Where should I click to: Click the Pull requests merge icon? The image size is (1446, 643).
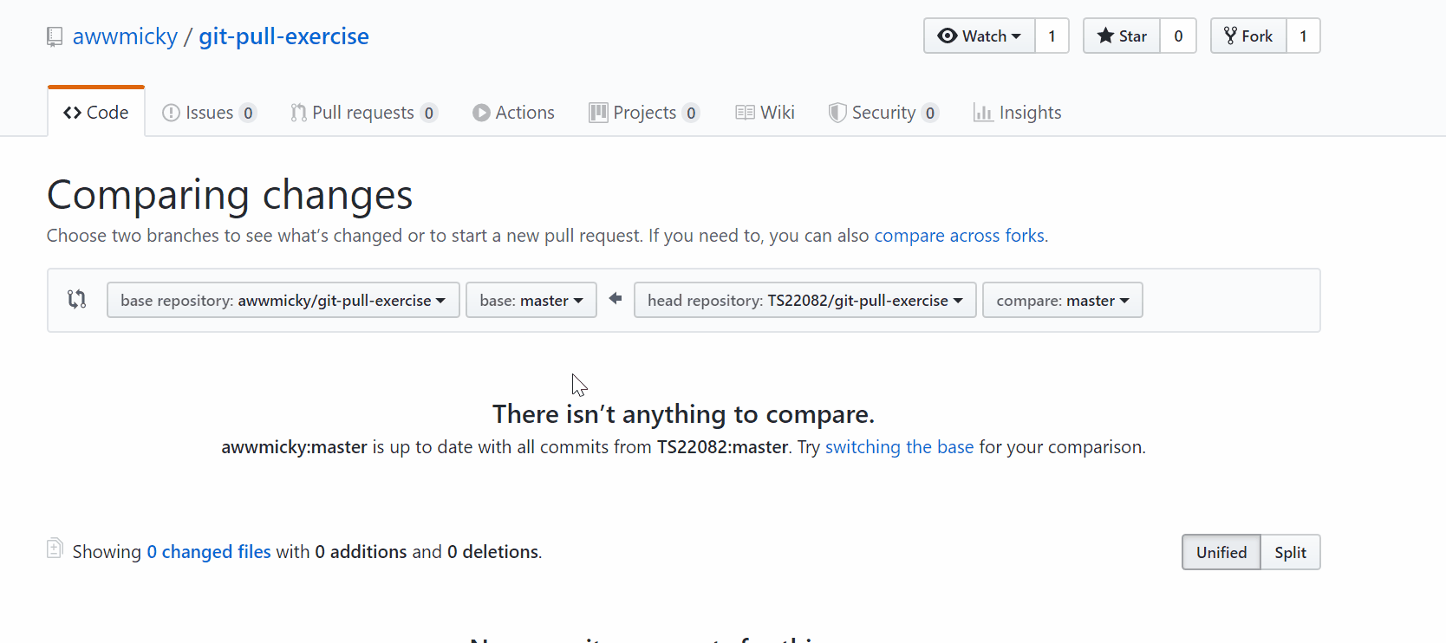click(298, 113)
